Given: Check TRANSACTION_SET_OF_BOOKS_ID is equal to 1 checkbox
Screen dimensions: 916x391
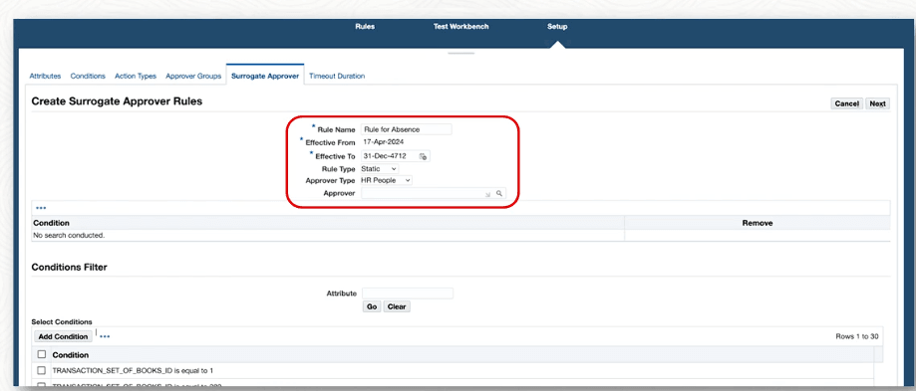Looking at the screenshot, I should click(x=42, y=370).
